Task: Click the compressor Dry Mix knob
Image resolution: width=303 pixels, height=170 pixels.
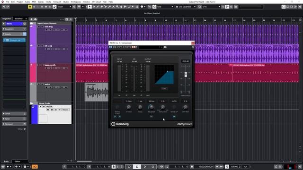Action: [185, 107]
